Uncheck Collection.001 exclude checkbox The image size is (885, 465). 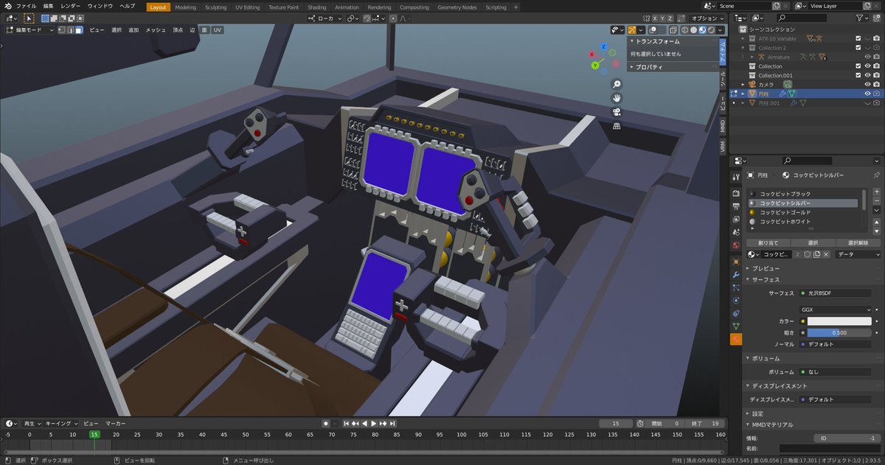(858, 75)
